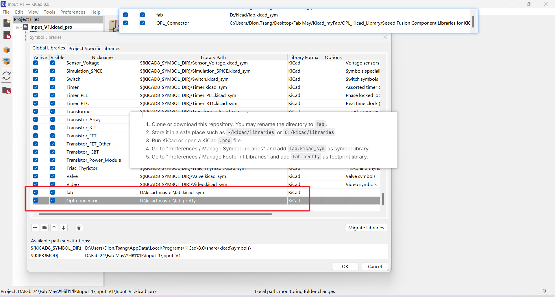
Task: Click the KiCad logo in title bar
Action: click(x=3, y=4)
